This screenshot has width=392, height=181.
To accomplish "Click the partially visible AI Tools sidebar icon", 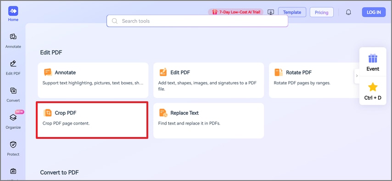I will pos(13,171).
